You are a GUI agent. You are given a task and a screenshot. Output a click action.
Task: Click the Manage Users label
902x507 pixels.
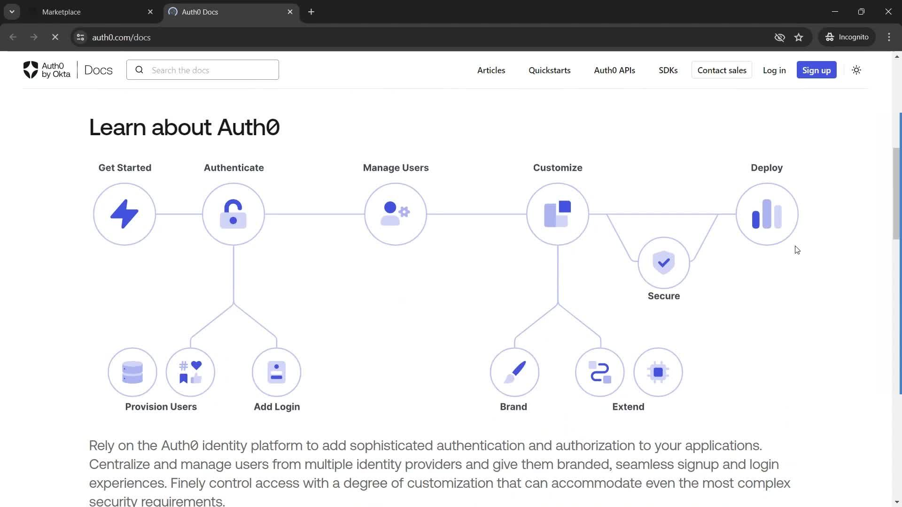pyautogui.click(x=396, y=168)
